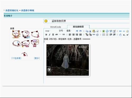This screenshot has width=132, height=98.
Task: Click the icon left of subscript
Action: click(x=120, y=35)
